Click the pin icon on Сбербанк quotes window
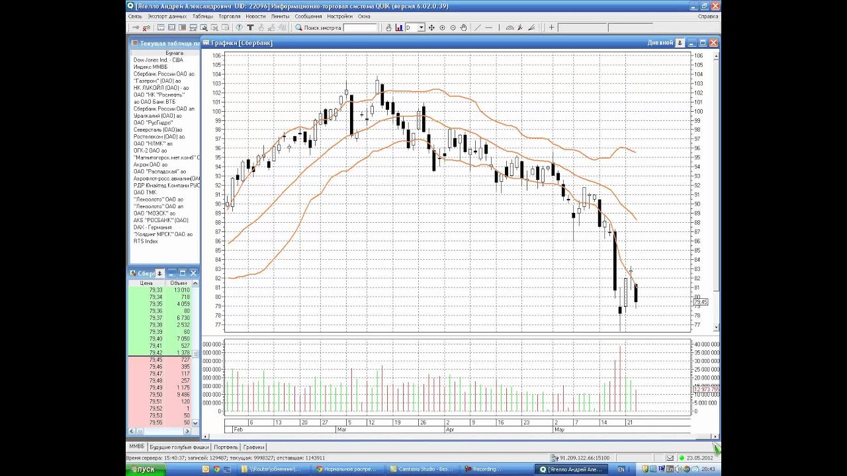This screenshot has height=476, width=847. click(159, 273)
